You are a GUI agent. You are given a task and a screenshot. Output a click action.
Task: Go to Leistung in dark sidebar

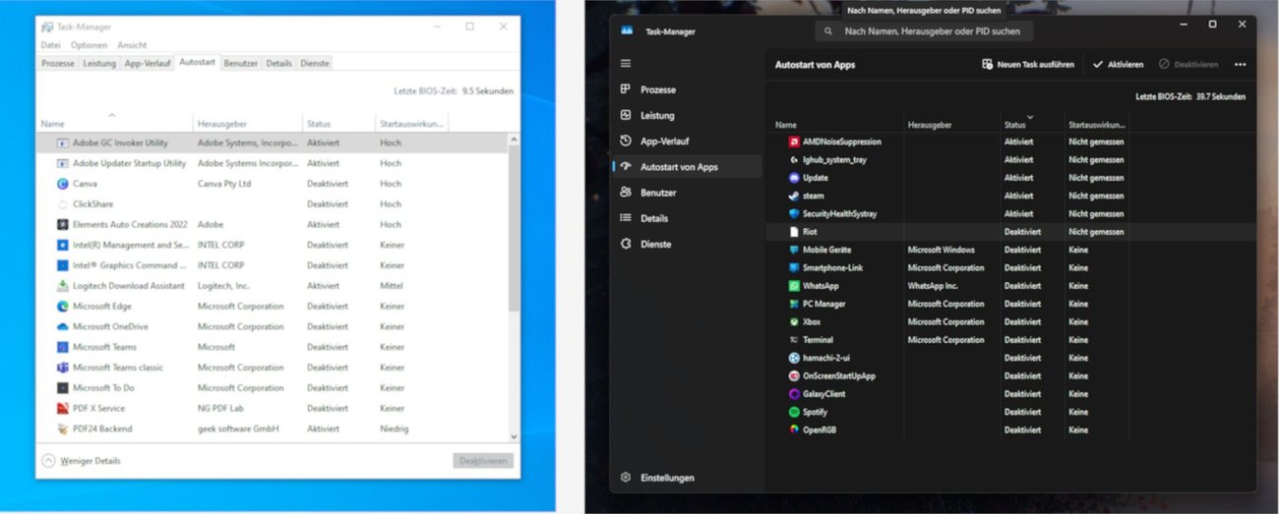[x=657, y=115]
